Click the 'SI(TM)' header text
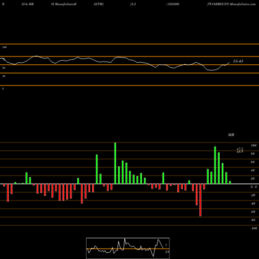The width and height of the screenshot is (259, 259). (x=98, y=4)
